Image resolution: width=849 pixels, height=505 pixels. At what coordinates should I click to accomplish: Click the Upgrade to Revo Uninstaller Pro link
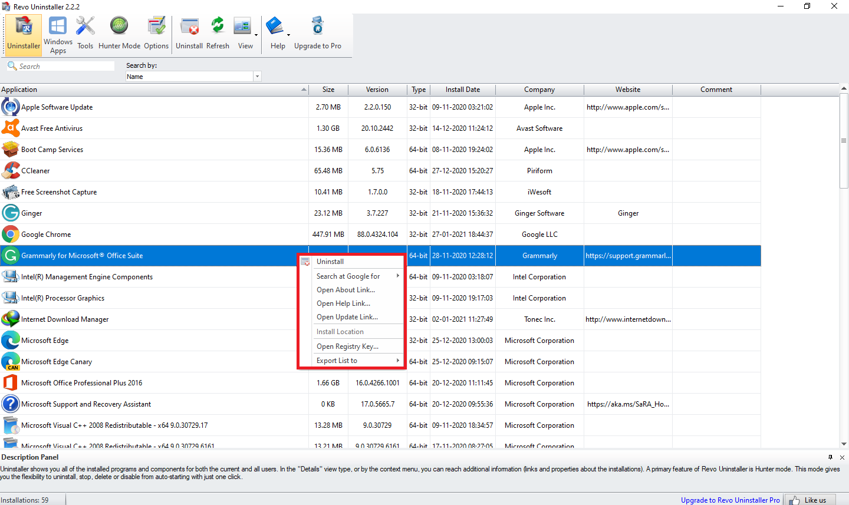[730, 500]
